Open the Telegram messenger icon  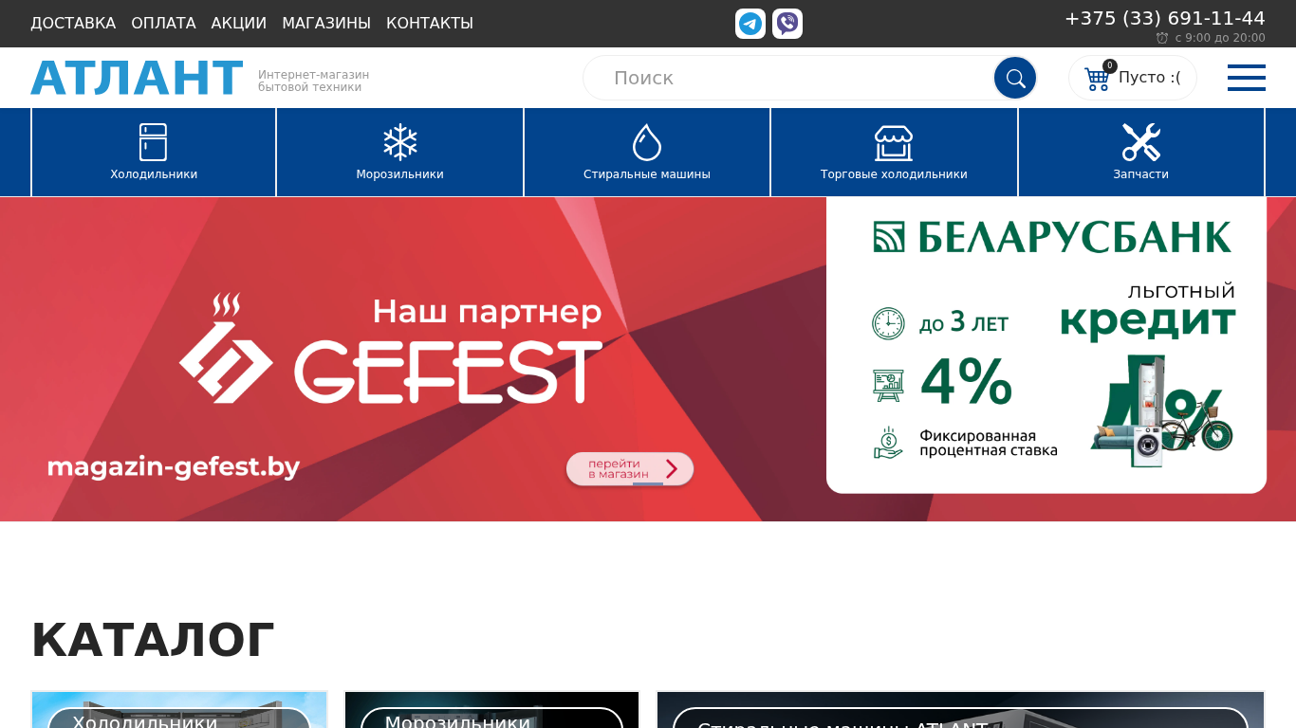(750, 24)
